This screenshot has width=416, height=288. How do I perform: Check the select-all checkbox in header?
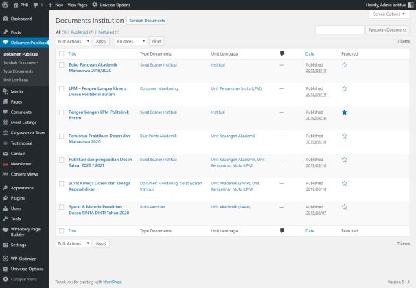pos(61,53)
